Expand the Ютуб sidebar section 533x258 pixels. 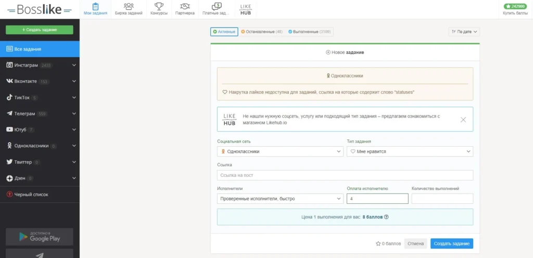click(74, 130)
